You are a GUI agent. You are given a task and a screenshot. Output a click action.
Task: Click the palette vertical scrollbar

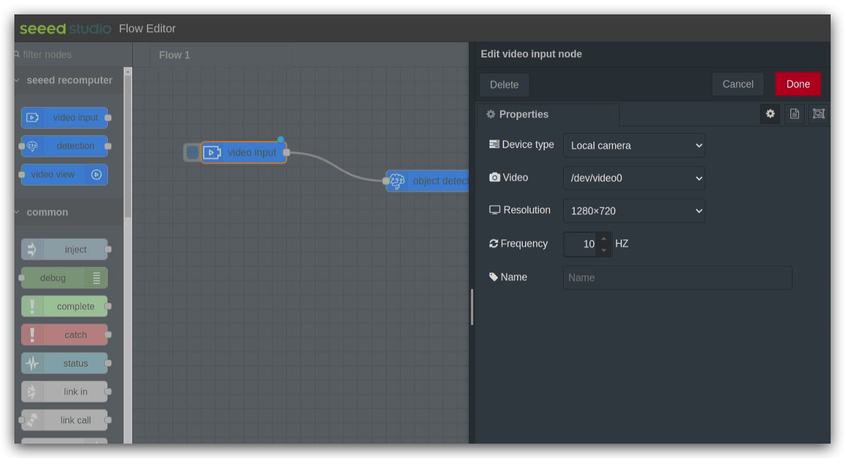(128, 145)
